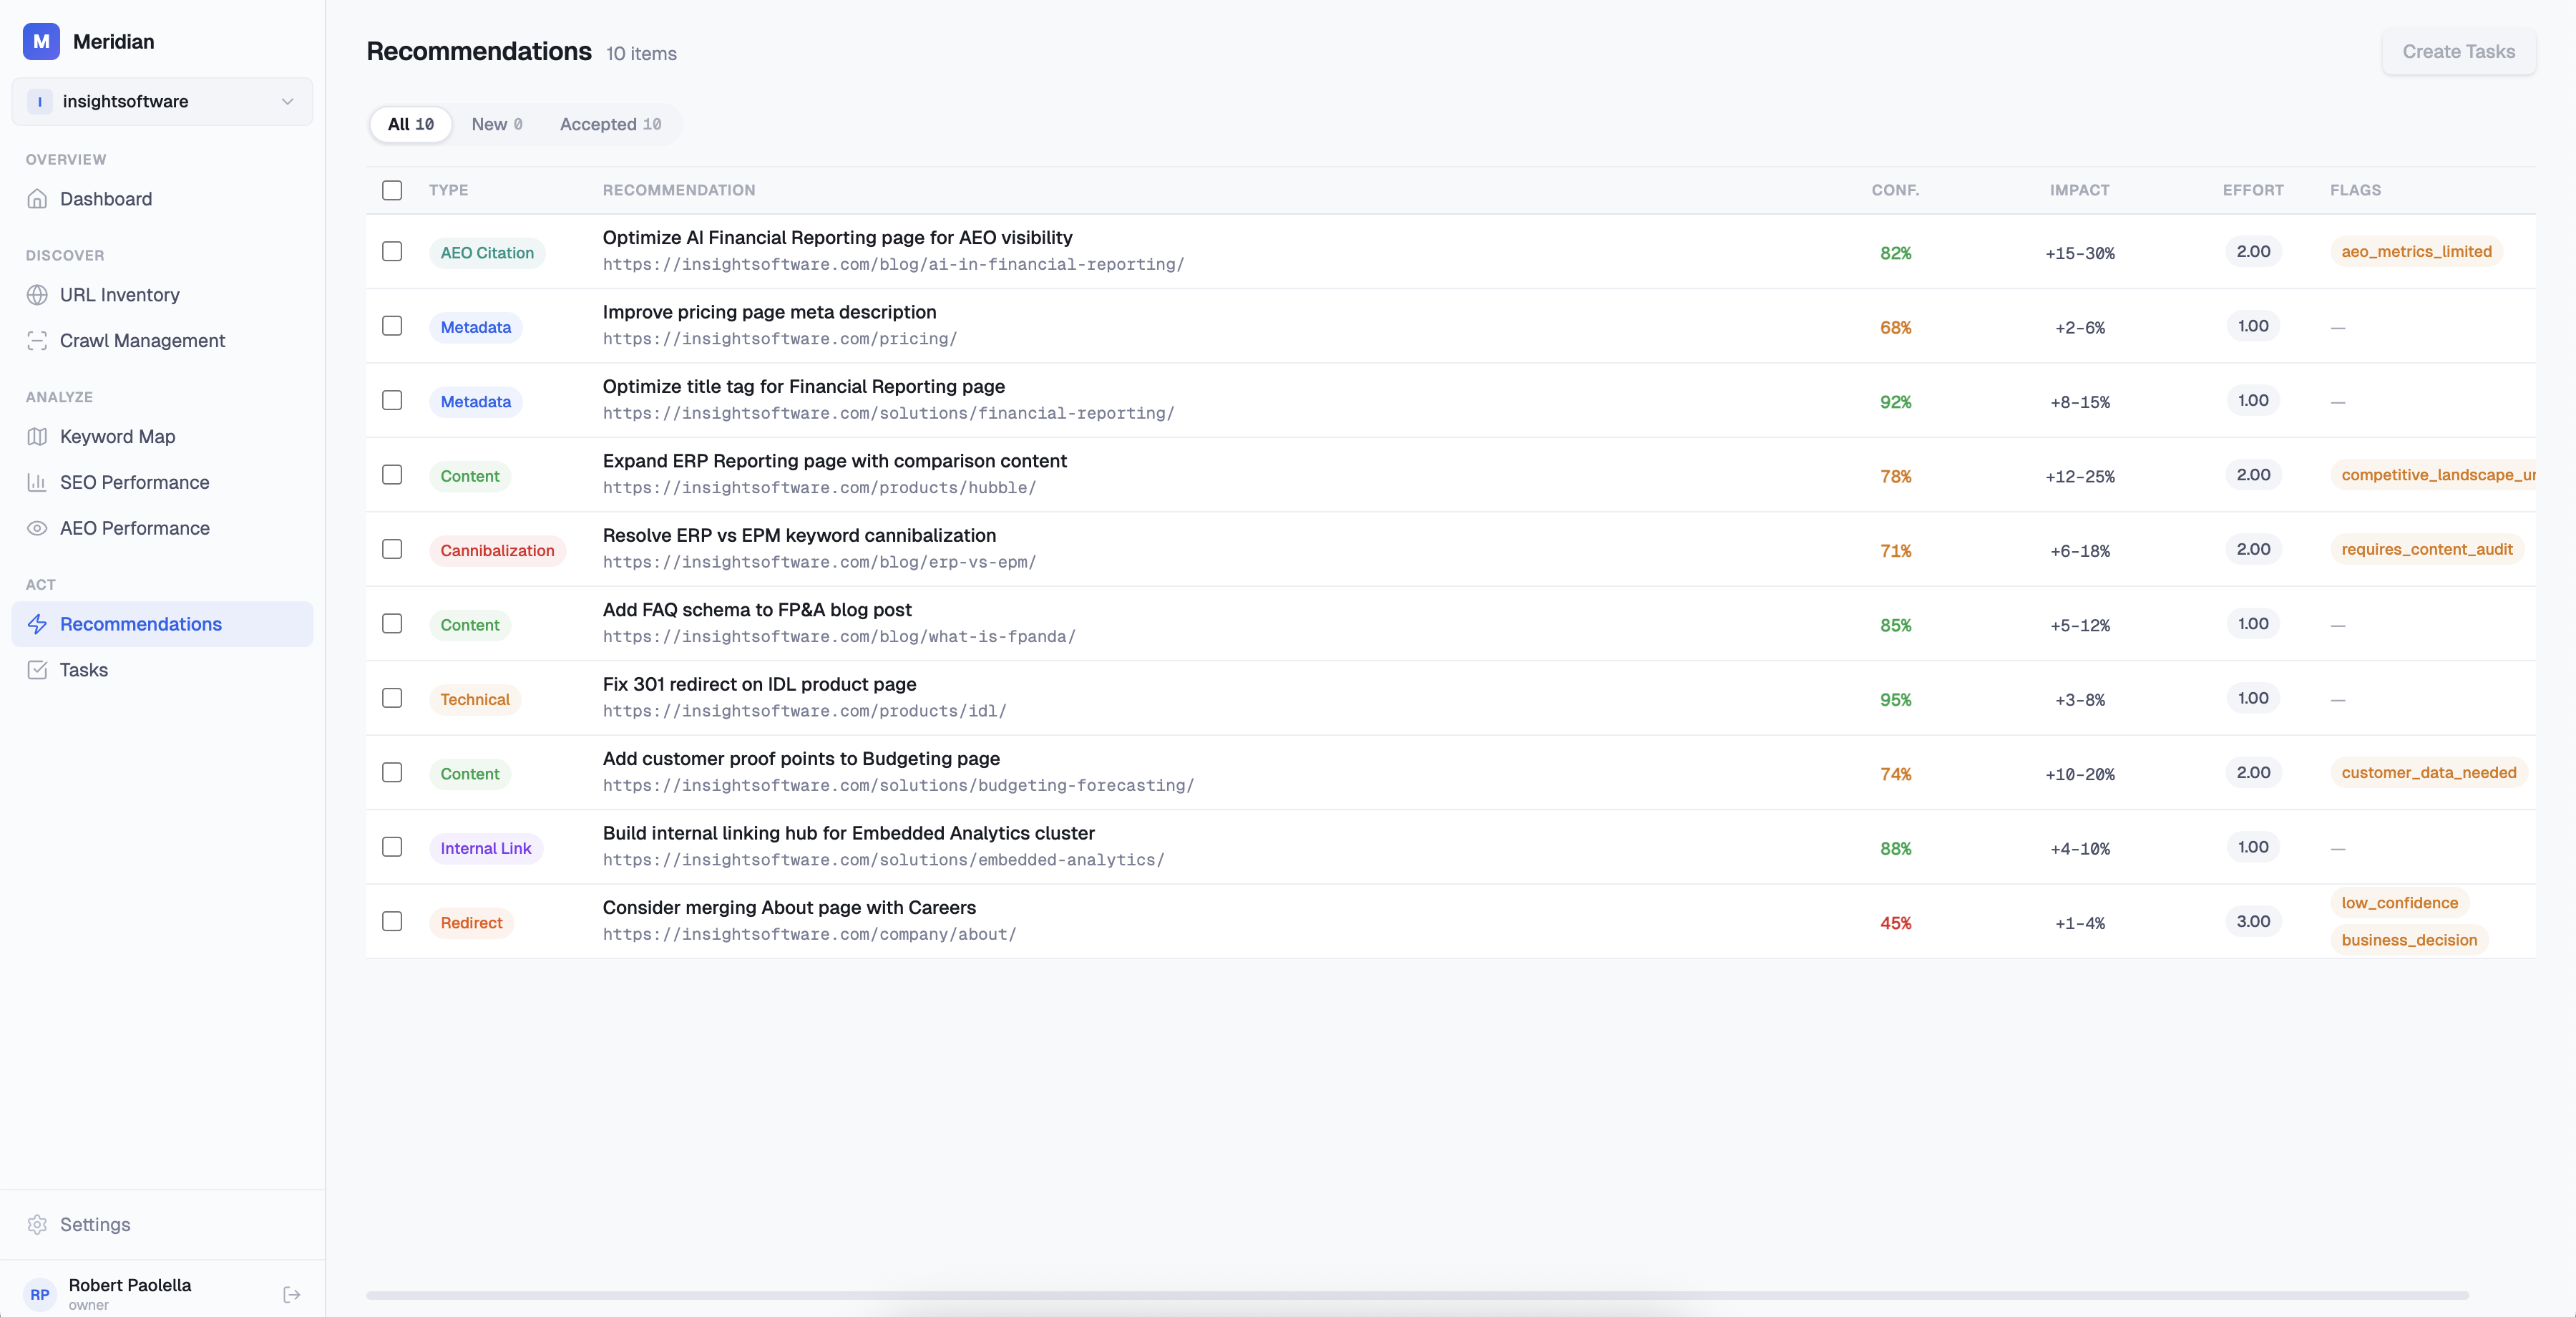Click the Keyword Map icon

click(37, 437)
